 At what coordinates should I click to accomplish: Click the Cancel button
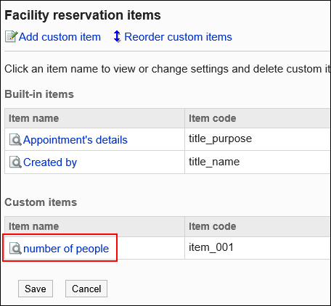[x=86, y=289]
